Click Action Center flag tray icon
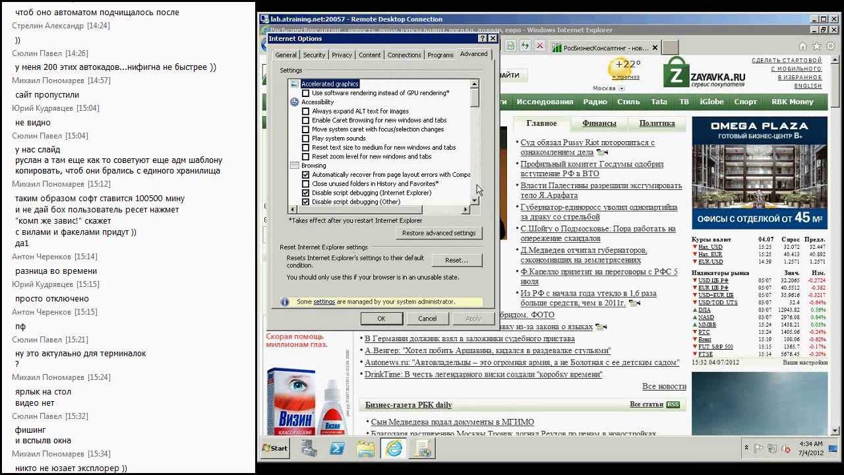This screenshot has height=475, width=844. click(758, 449)
